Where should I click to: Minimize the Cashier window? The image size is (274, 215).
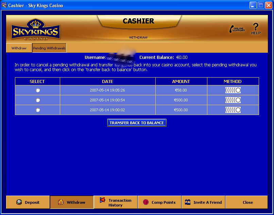coord(253,5)
